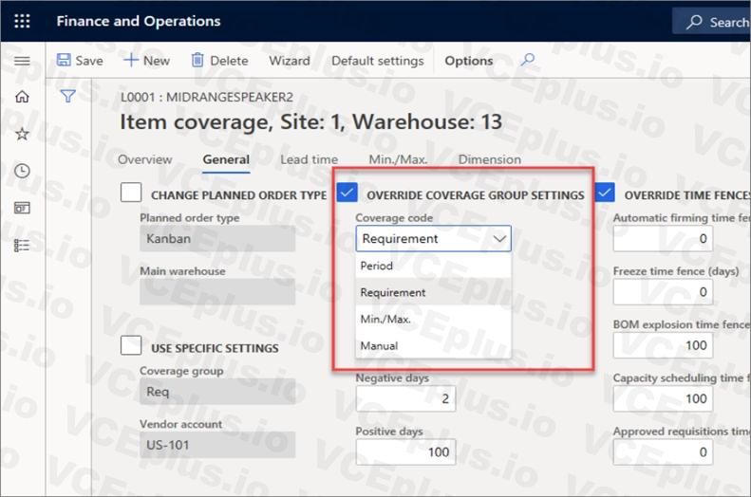Choose Min./Max. coverage code option
Viewport: 751px width, 497px height.
433,319
